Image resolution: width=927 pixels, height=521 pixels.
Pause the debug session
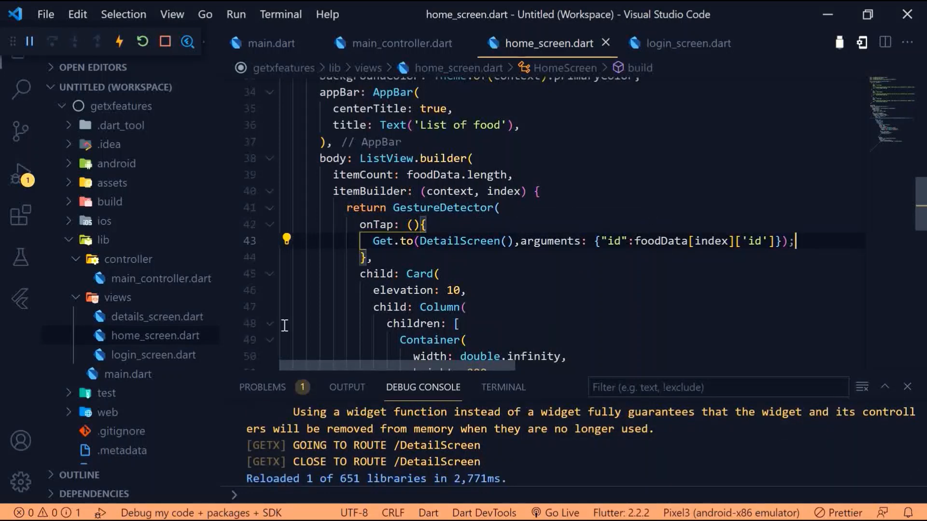(29, 42)
